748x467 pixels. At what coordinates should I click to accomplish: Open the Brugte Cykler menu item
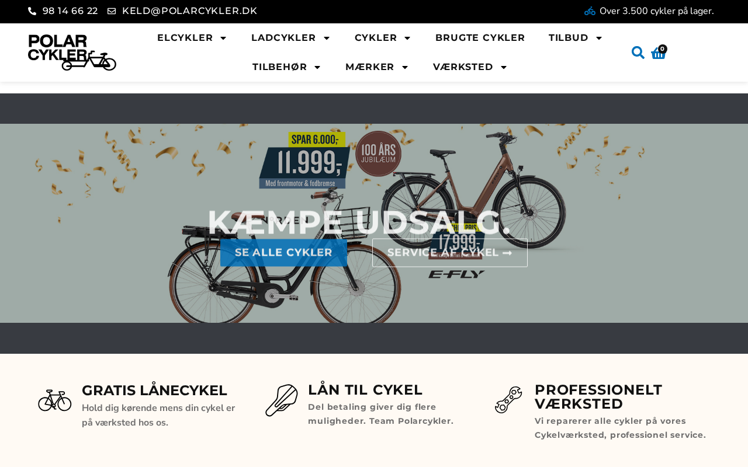[480, 38]
